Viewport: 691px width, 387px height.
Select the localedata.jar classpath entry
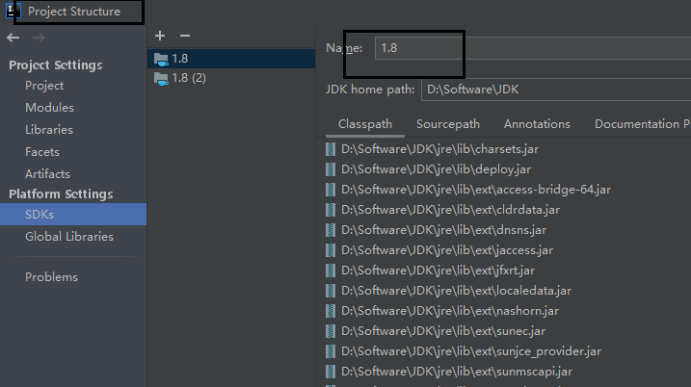click(456, 291)
